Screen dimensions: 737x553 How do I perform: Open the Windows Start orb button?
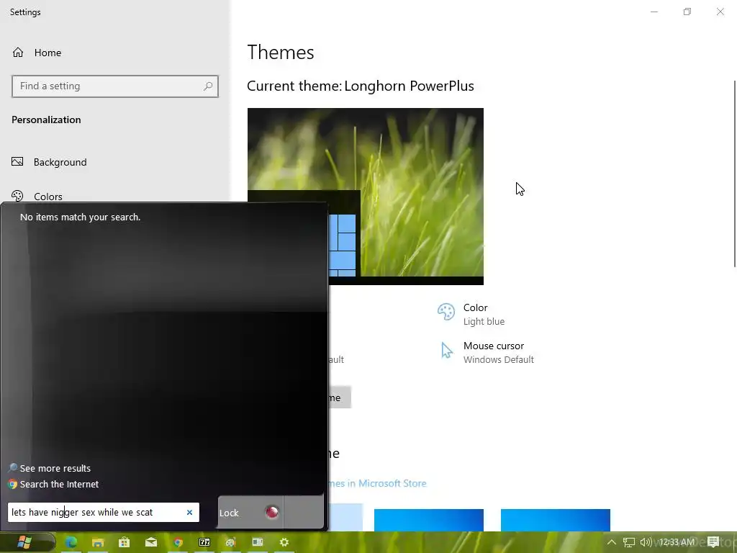(24, 542)
